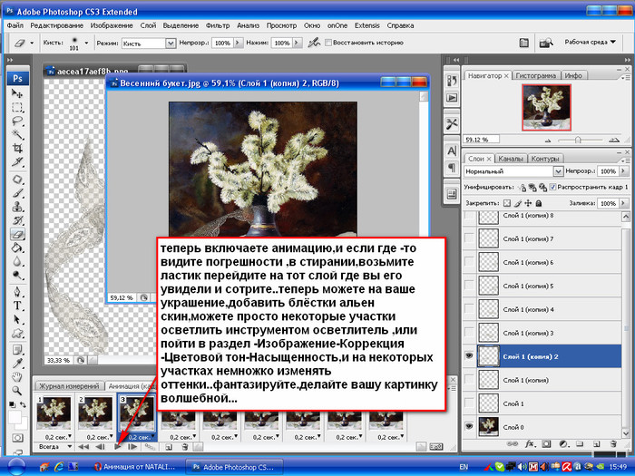Open the Фильтр menu
Image resolution: width=635 pixels, height=476 pixels.
coord(218,25)
